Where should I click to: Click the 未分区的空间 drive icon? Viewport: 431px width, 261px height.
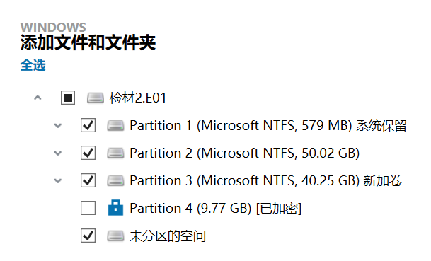(115, 236)
